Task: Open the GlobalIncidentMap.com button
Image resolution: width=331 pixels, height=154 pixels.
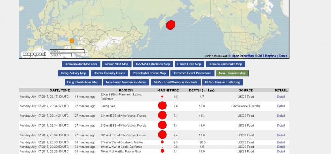Action: click(81, 64)
